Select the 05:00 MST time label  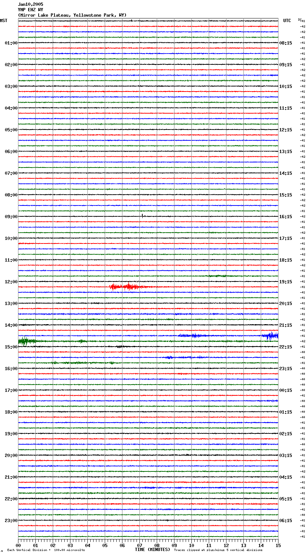11,130
